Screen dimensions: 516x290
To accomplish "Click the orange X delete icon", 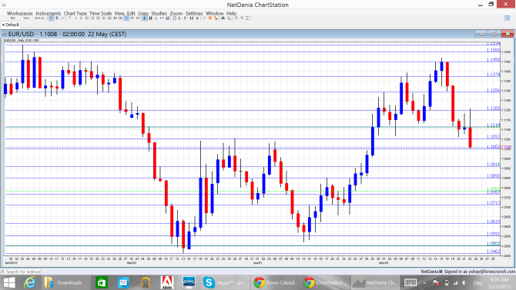I will coord(210,18).
